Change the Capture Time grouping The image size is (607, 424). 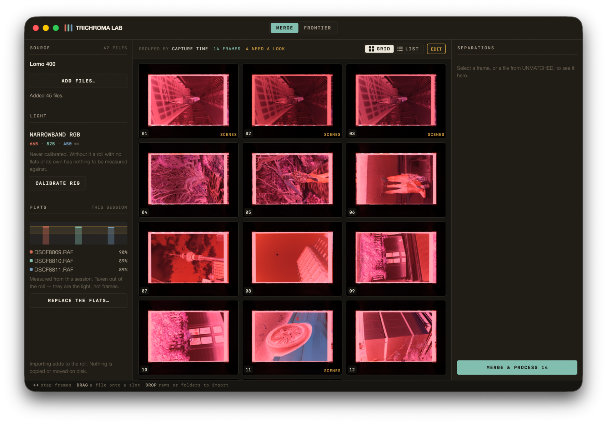190,49
